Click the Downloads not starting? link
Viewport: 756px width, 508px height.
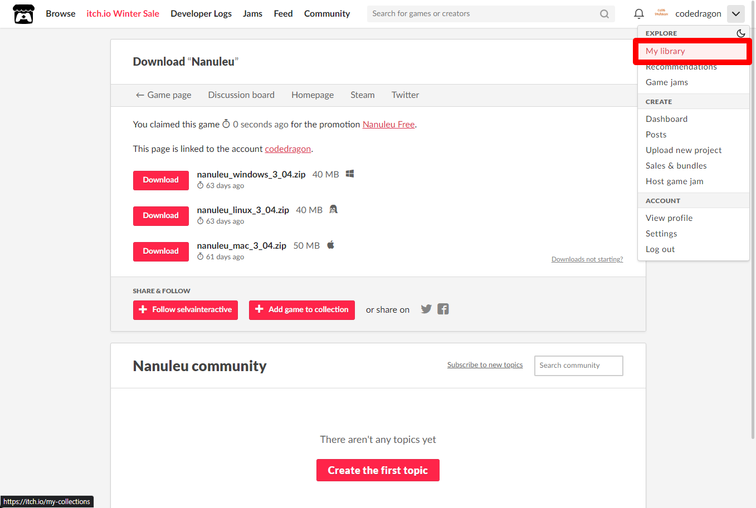click(587, 259)
